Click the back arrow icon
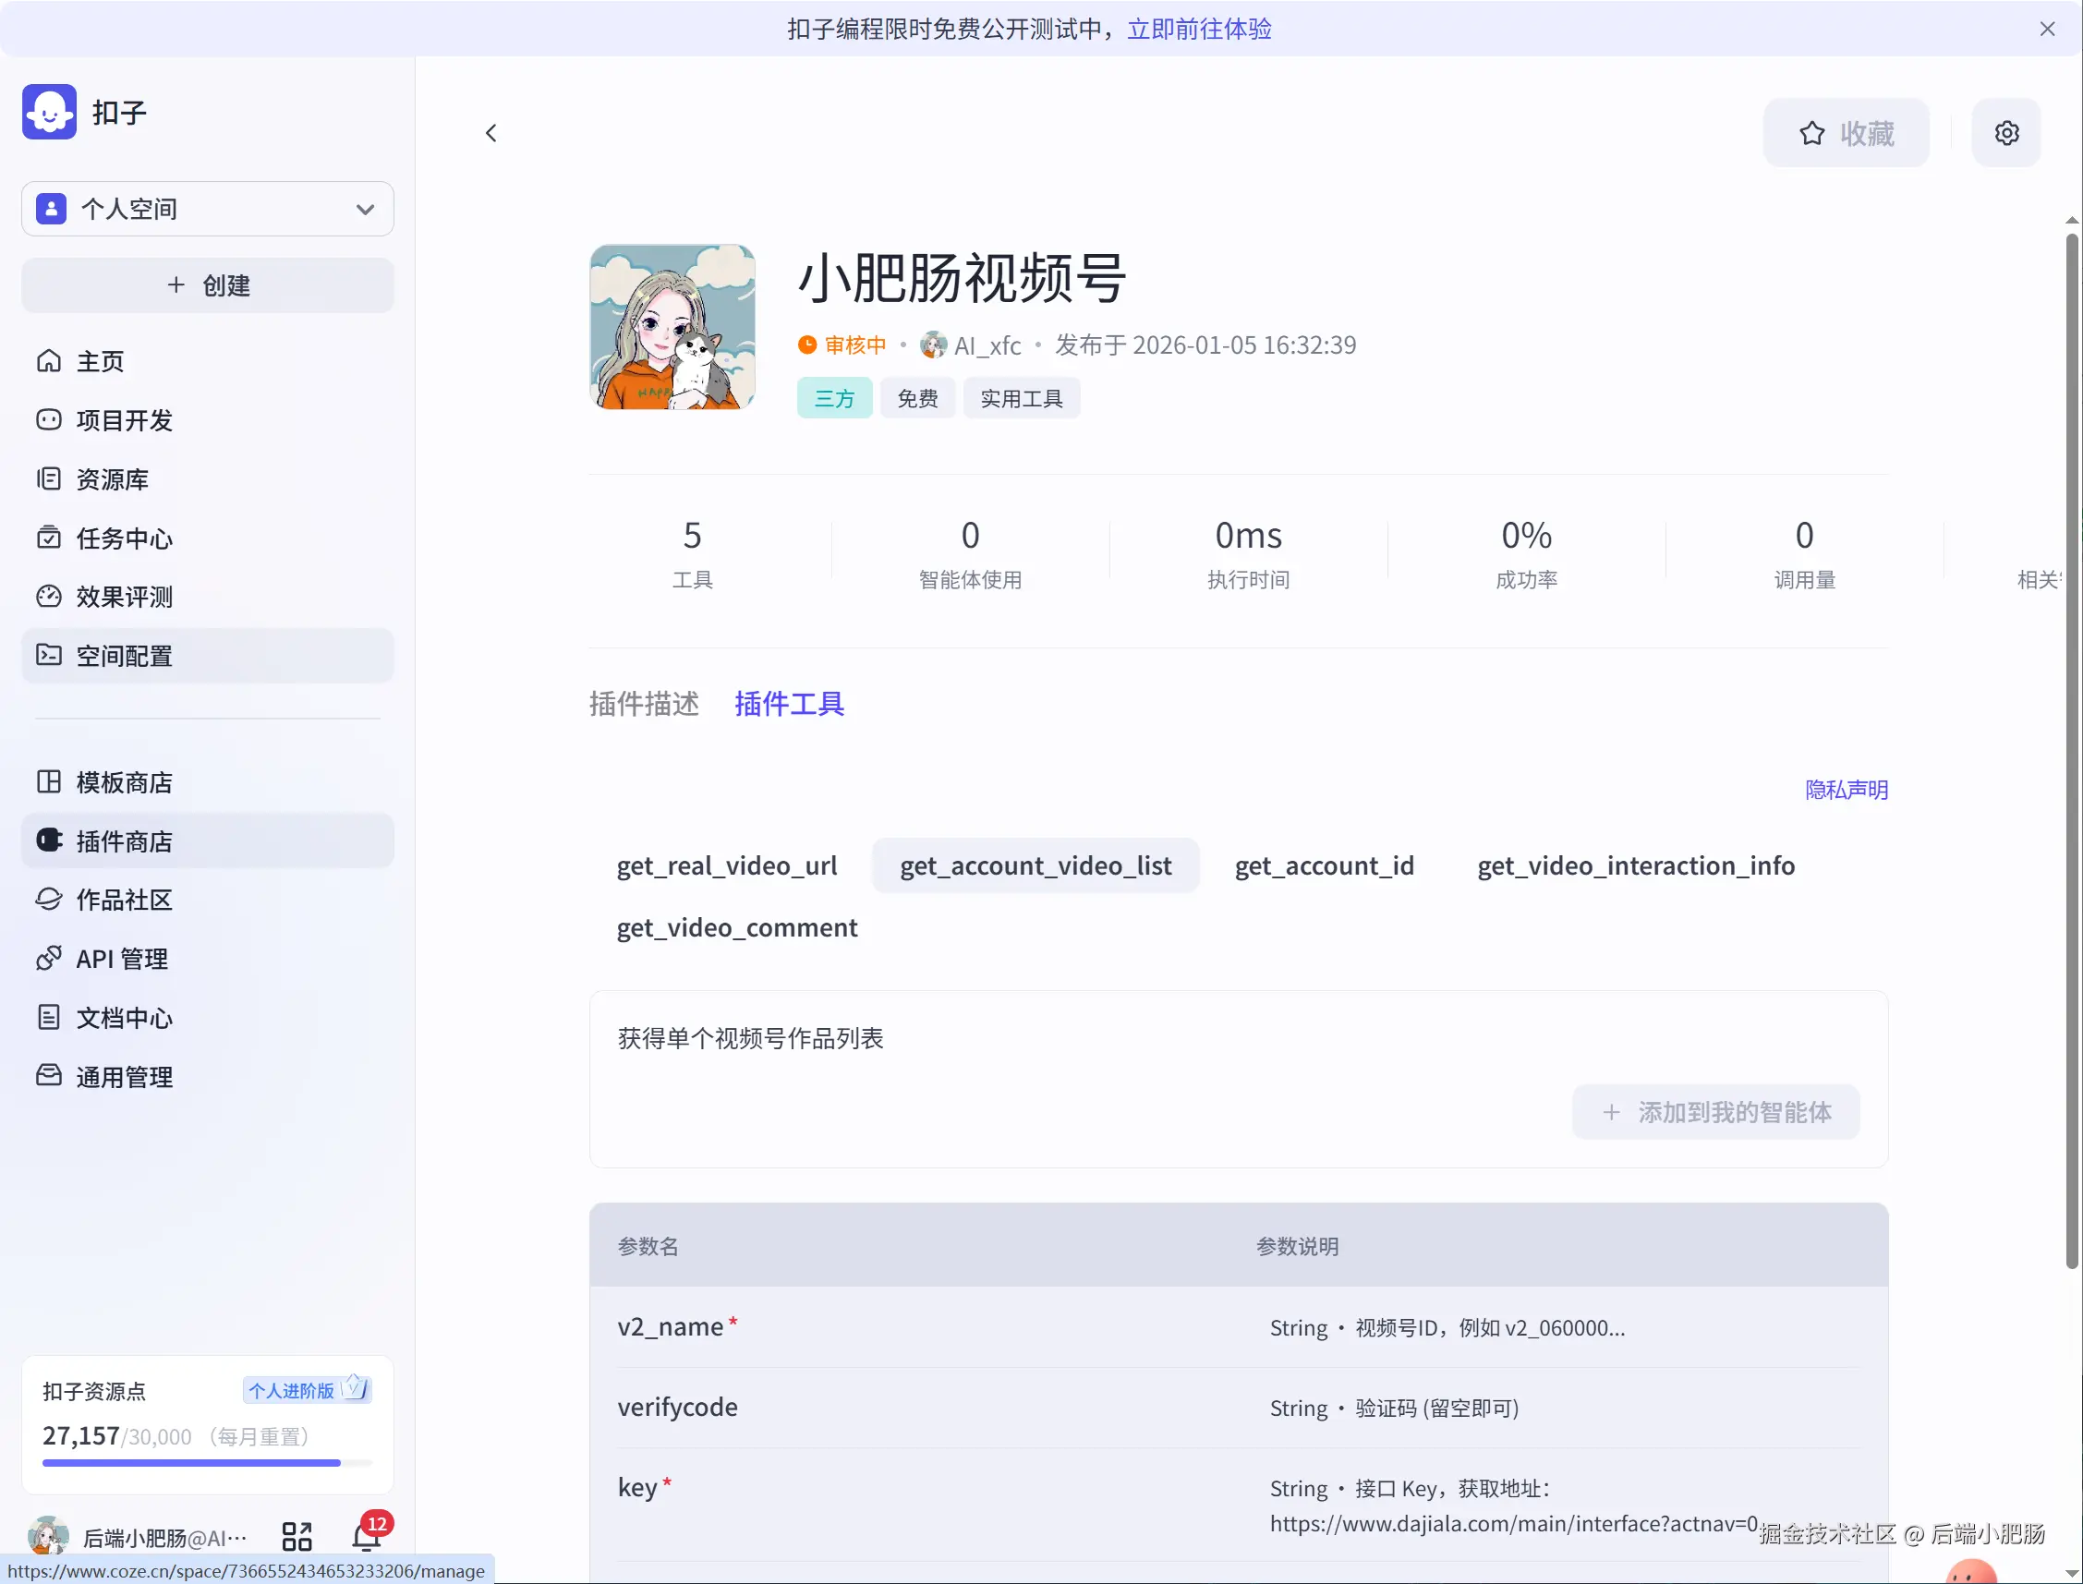Viewport: 2083px width, 1584px height. (x=490, y=133)
